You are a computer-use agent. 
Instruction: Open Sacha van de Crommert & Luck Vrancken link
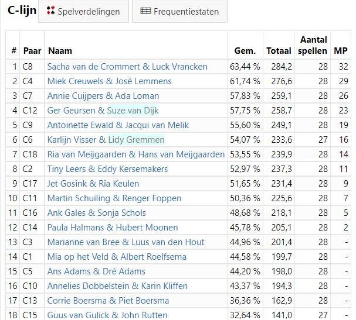click(127, 67)
